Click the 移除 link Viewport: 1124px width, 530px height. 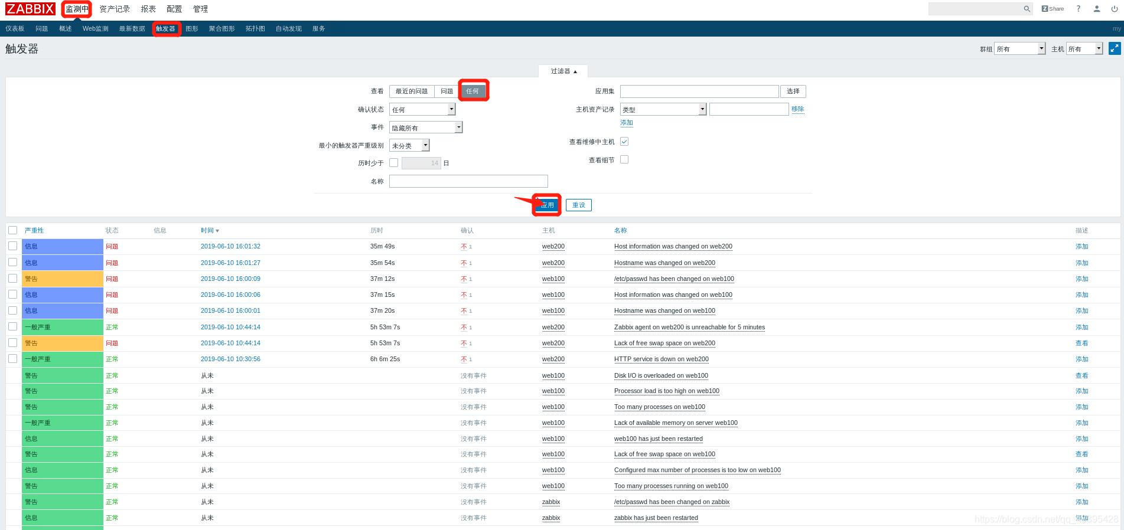(x=798, y=109)
